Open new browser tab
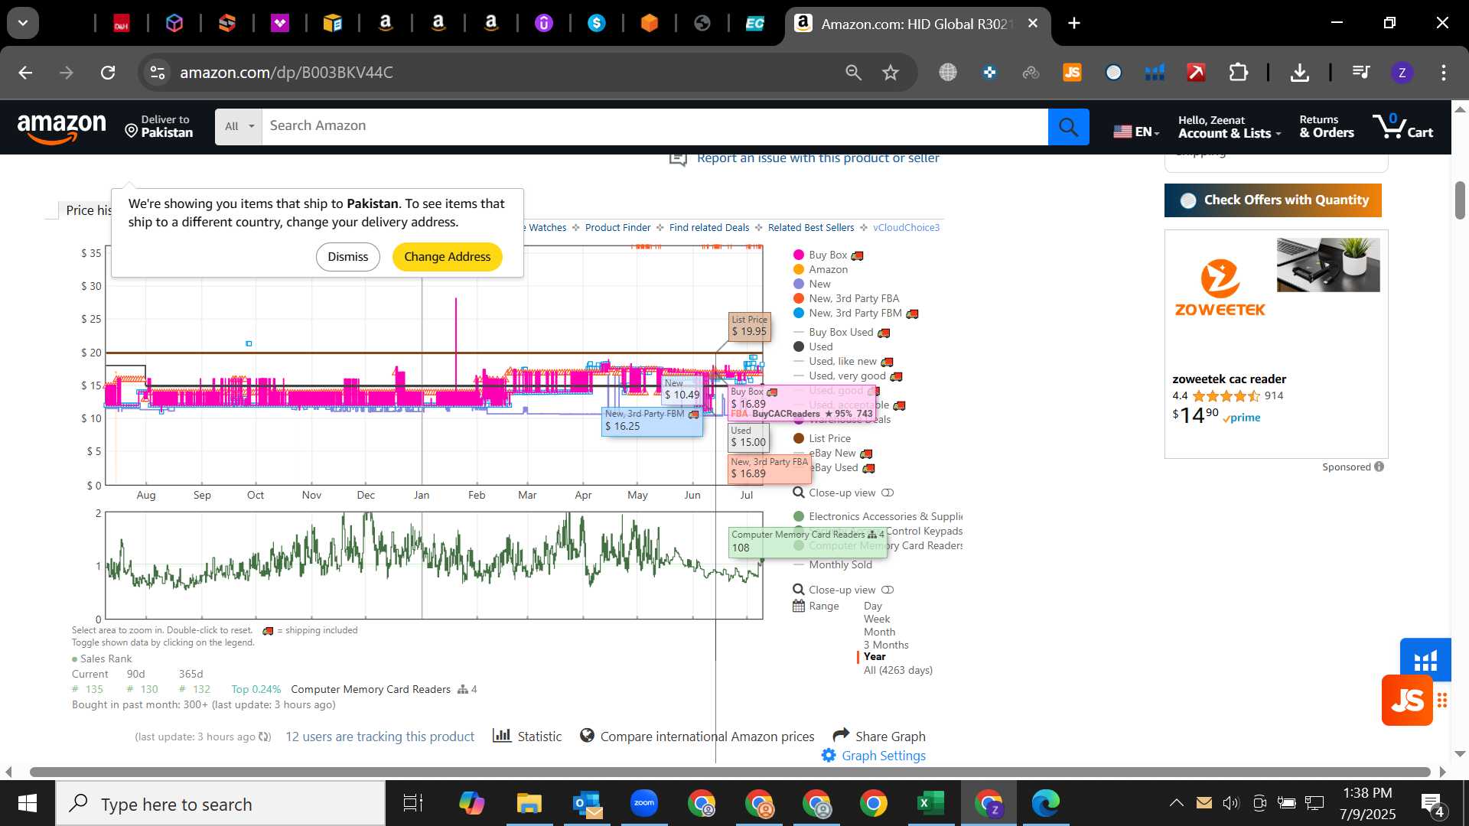This screenshot has height=826, width=1469. pos(1074,24)
